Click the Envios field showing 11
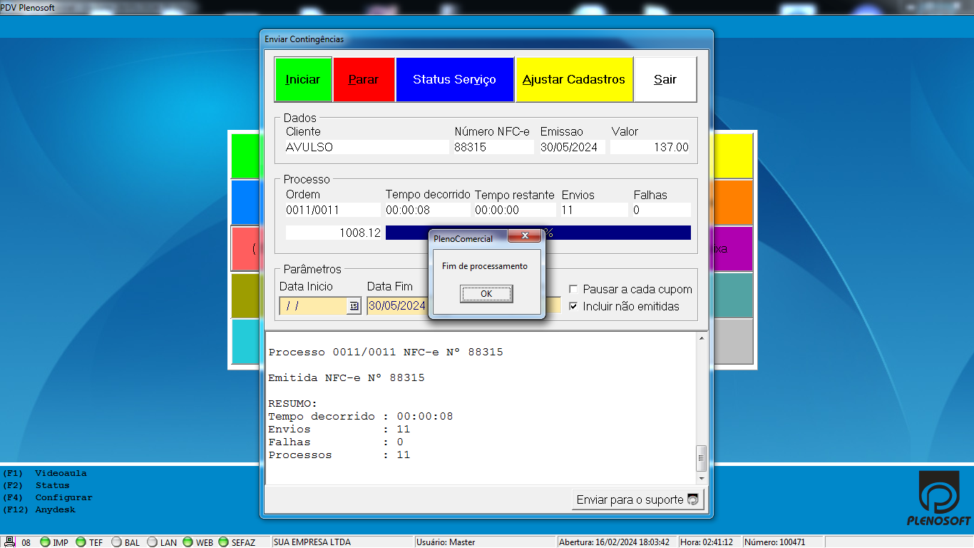 point(594,210)
